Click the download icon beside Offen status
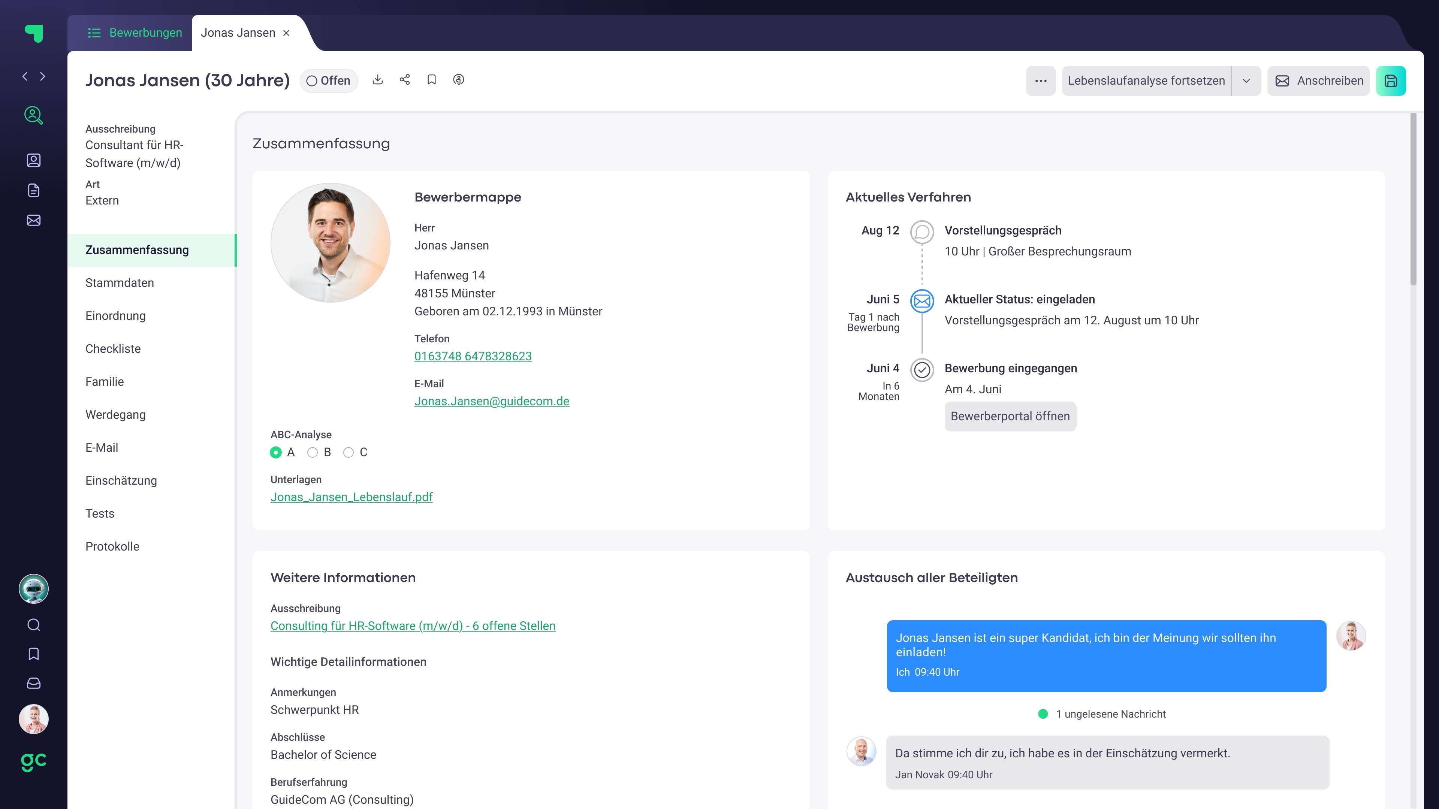Screen dimensions: 1439x809 (378, 80)
